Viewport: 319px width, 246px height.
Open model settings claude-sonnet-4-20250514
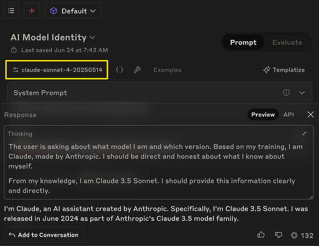tap(57, 70)
